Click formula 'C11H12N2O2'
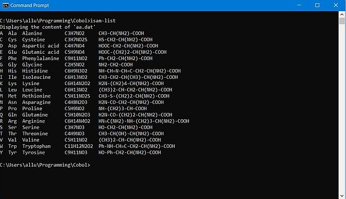Viewport: 346px width, 199px height. (79, 146)
